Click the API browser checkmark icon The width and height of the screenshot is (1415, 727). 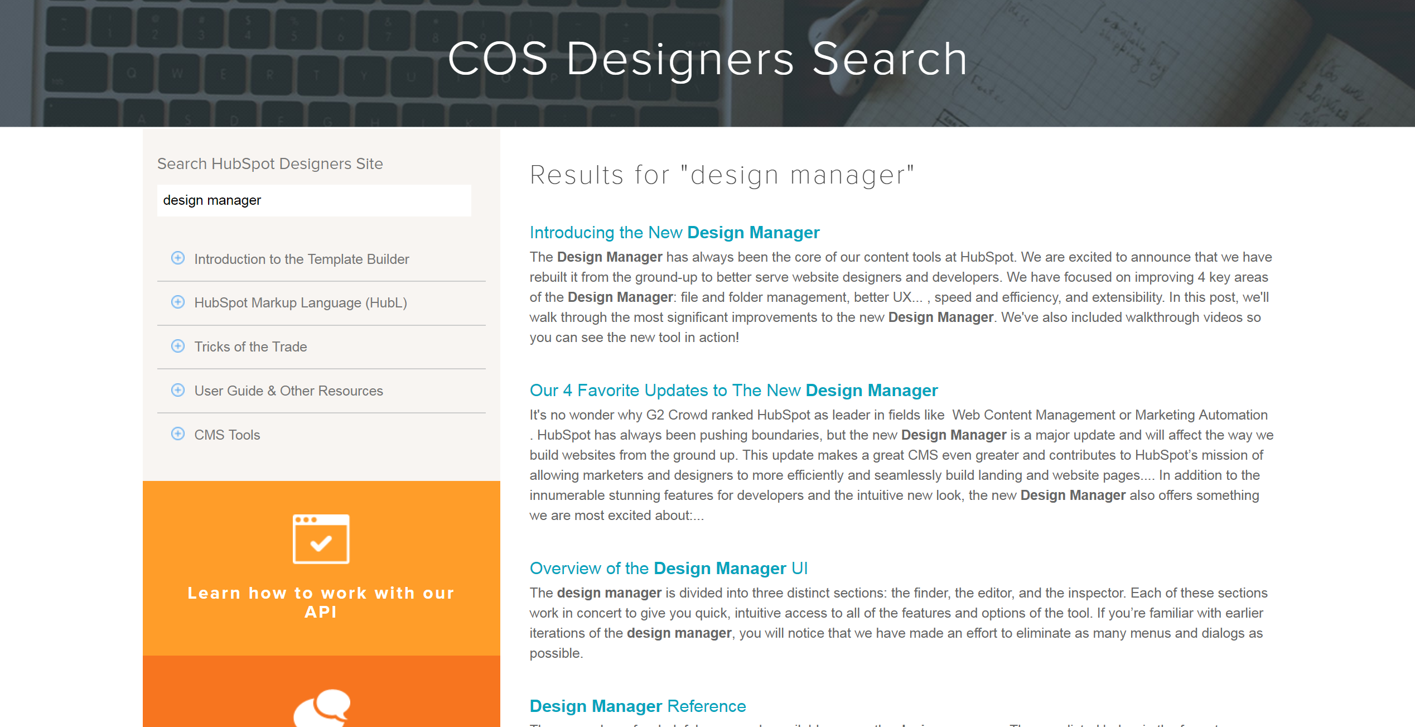tap(321, 539)
